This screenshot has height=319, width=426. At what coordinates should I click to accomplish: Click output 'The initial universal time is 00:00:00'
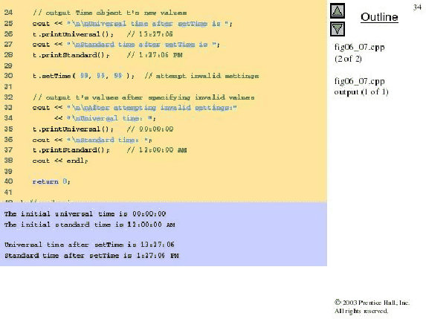pos(85,214)
